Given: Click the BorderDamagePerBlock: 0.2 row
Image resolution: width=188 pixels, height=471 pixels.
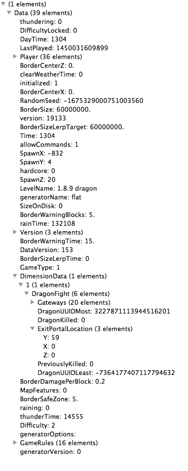Looking at the screenshot, I should tap(62, 381).
